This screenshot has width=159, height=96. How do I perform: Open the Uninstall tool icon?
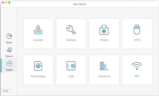click(x=38, y=30)
